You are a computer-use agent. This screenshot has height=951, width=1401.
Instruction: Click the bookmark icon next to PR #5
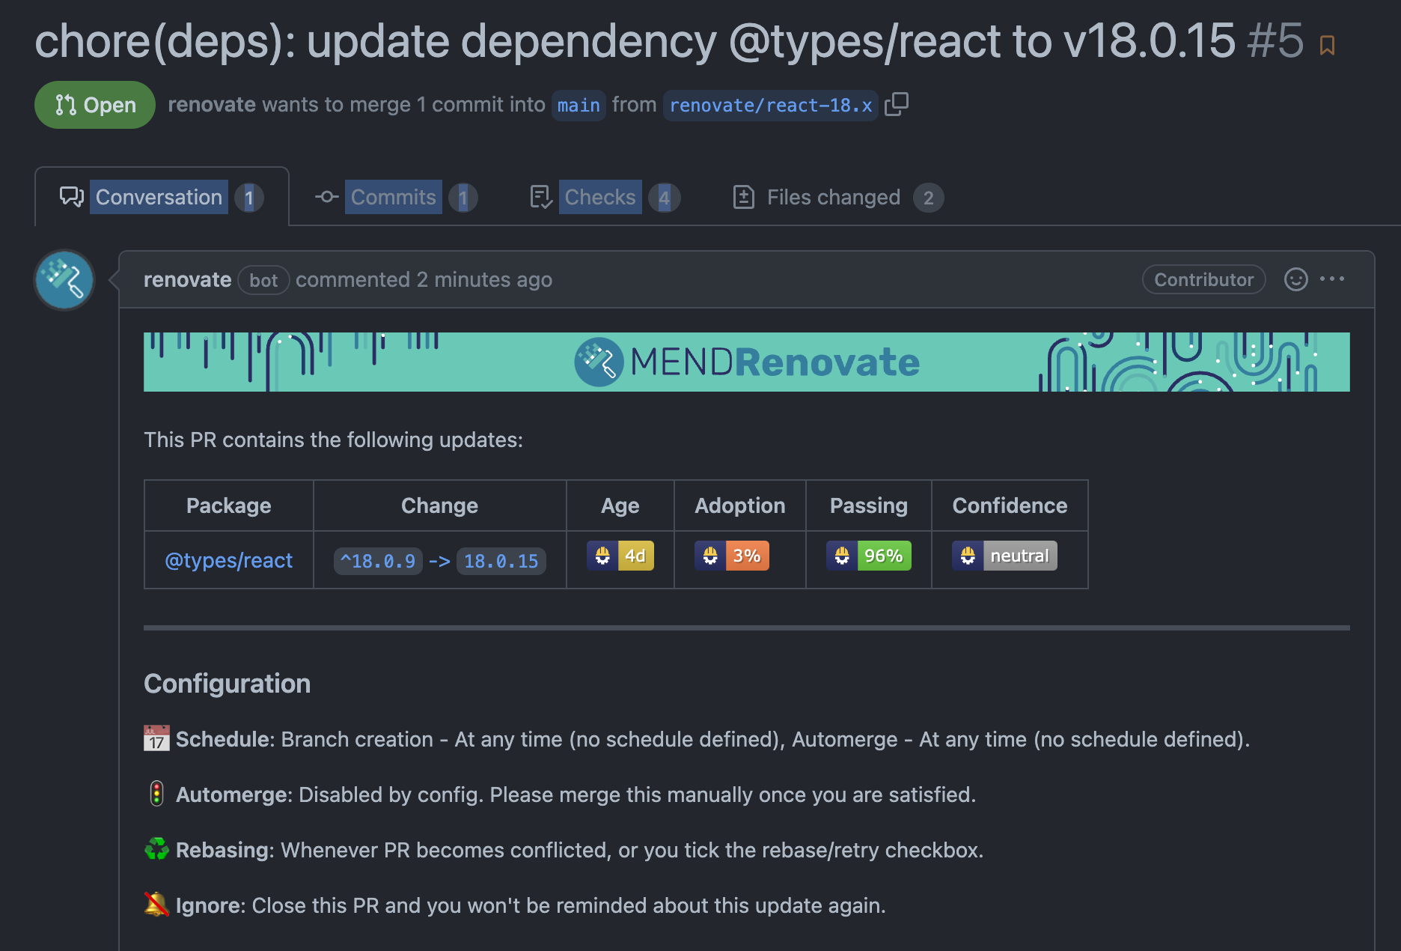(x=1327, y=46)
